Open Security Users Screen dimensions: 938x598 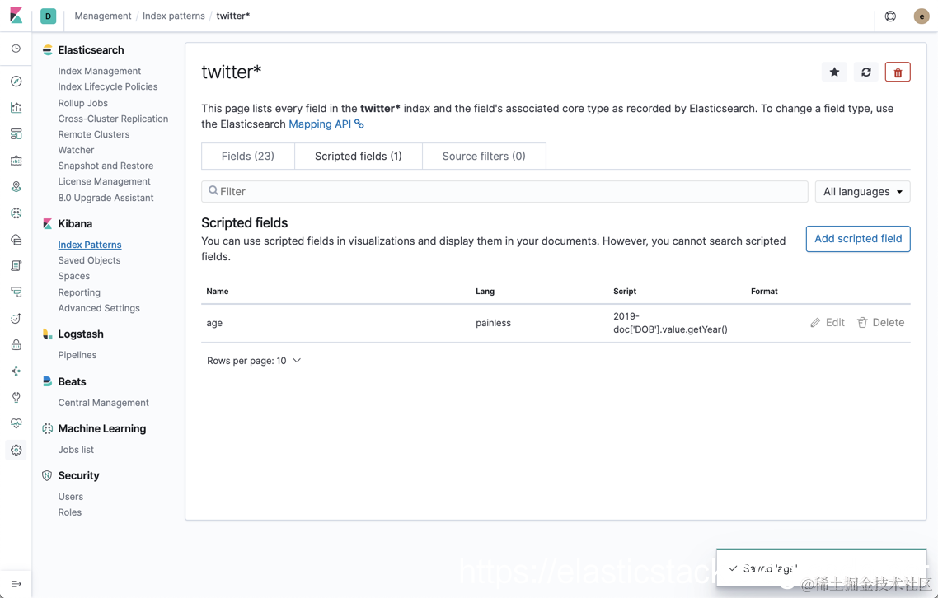(x=71, y=497)
